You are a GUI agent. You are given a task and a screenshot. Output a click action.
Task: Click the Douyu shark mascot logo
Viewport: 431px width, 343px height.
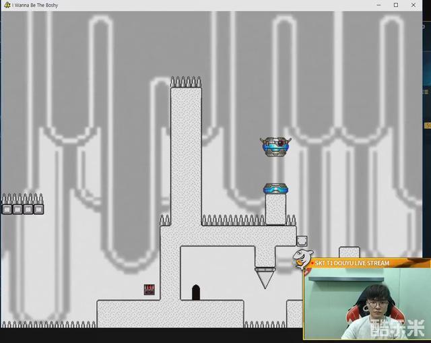point(302,259)
